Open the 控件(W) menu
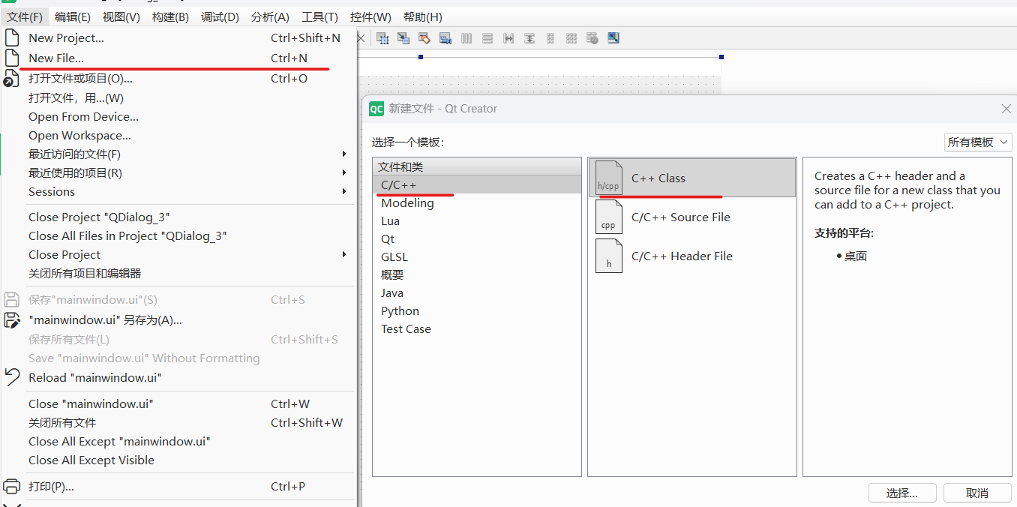Image resolution: width=1017 pixels, height=507 pixels. (370, 16)
